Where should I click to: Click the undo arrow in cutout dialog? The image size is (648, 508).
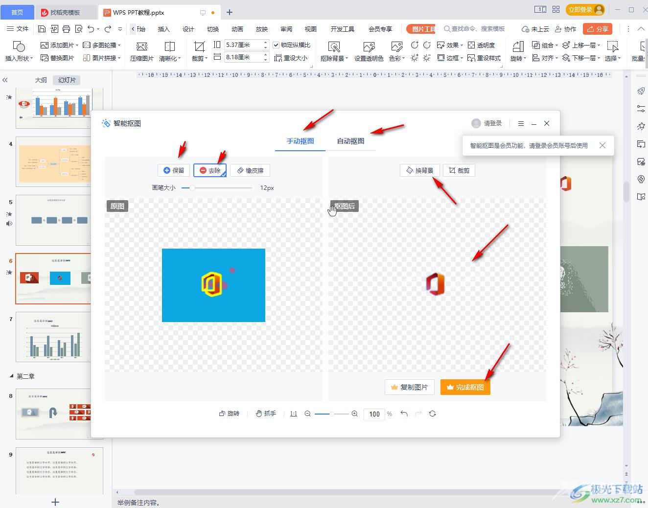(404, 414)
